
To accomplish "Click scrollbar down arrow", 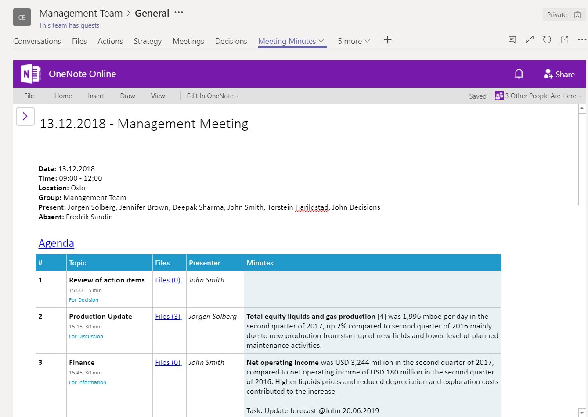I will 582,413.
